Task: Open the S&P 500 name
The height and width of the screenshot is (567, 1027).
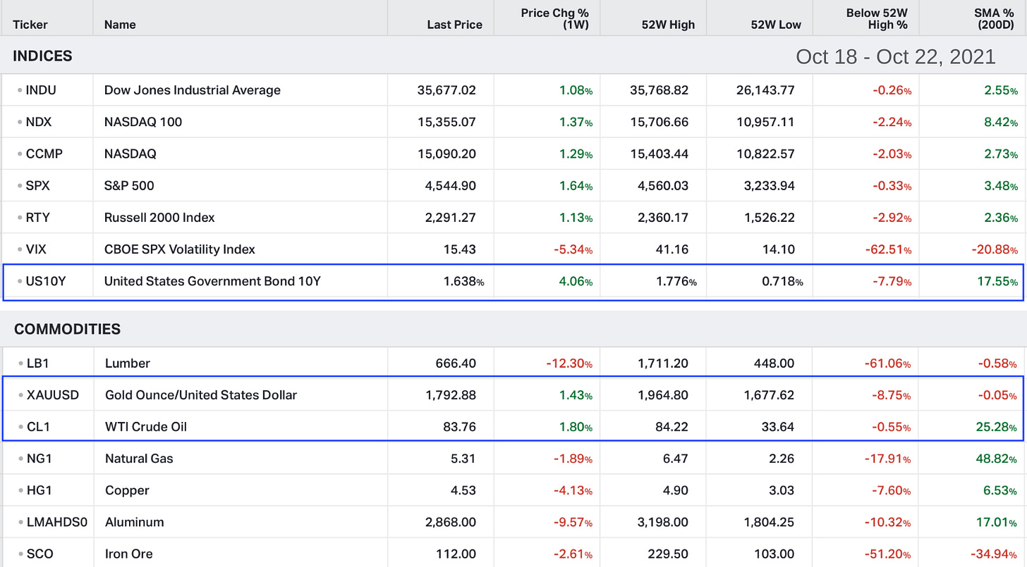Action: click(x=129, y=185)
